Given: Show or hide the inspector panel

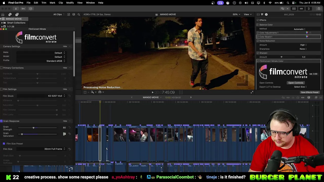Looking at the screenshot, I should pyautogui.click(x=309, y=9).
